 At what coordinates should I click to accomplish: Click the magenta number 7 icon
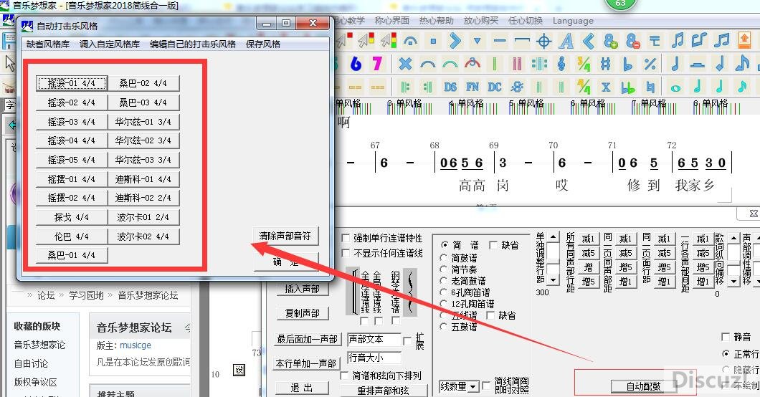(377, 64)
